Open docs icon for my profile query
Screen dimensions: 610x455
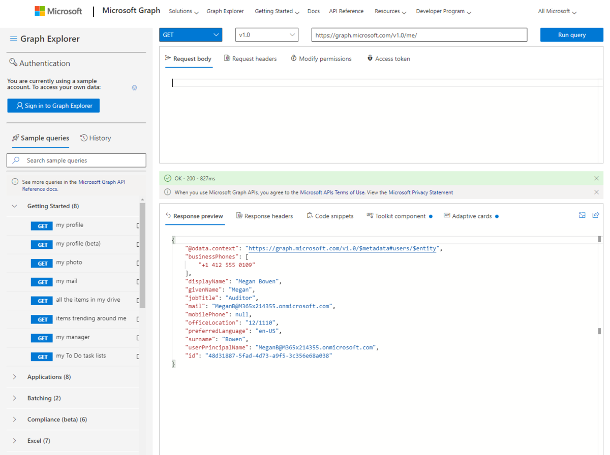[x=138, y=226]
